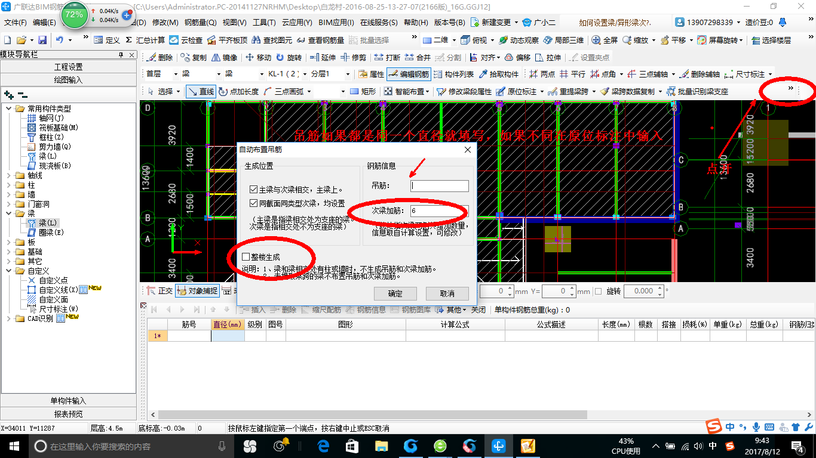
Task: Expand the 基础 tree node
Action: (9, 252)
